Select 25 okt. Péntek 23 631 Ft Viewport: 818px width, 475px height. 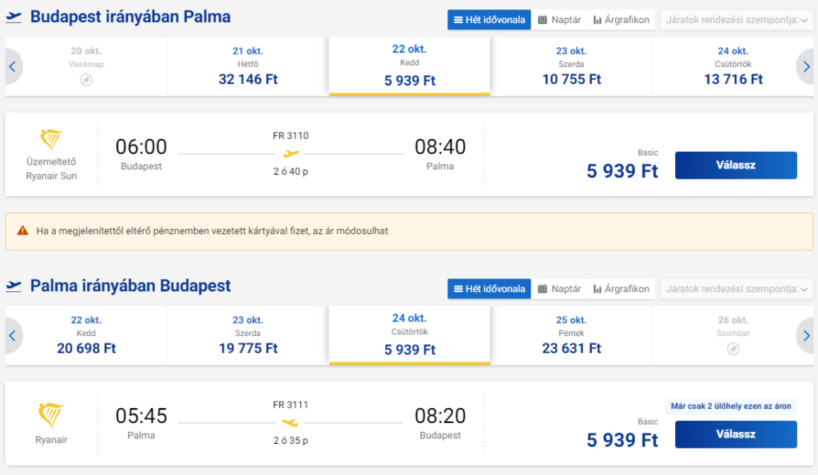tap(571, 335)
